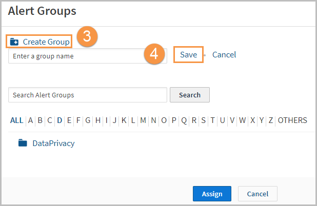This screenshot has height=206, width=317.
Task: Save the new group name
Action: 188,54
